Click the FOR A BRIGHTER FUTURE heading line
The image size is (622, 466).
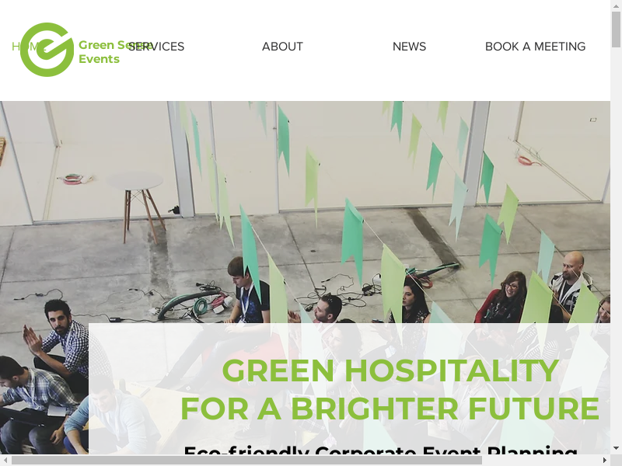[390, 409]
